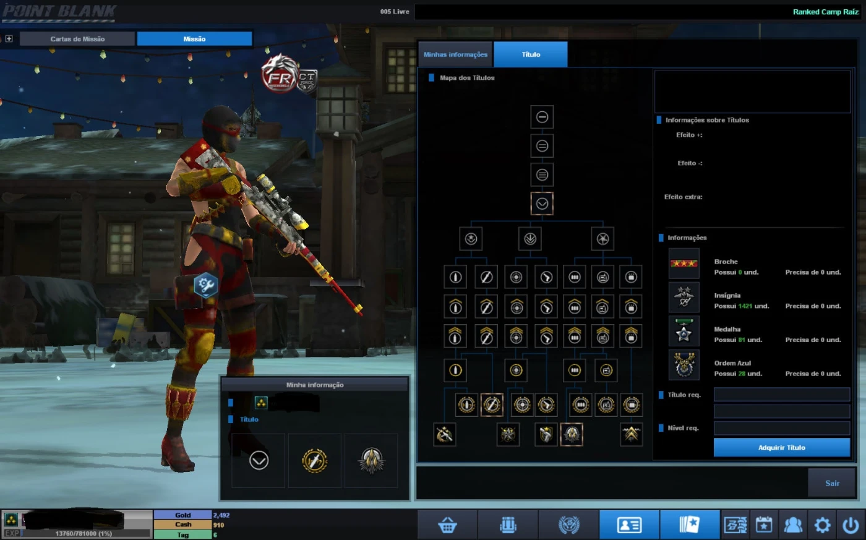Switch to the Cartas de Missão tab
Screen dimensions: 866x540
(x=77, y=39)
